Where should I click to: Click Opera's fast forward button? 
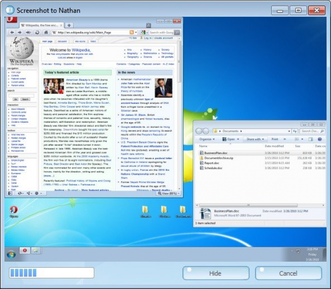tap(28, 32)
